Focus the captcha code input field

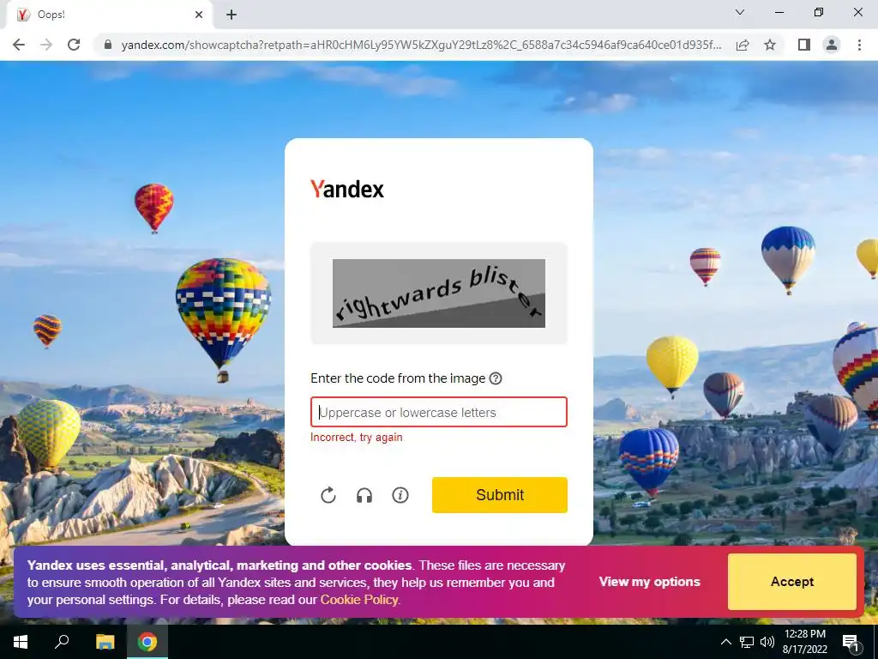439,412
